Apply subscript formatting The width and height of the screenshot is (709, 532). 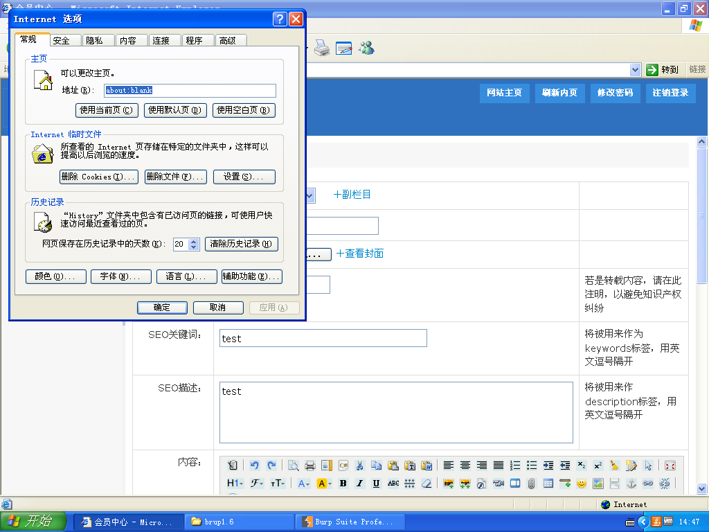click(582, 465)
